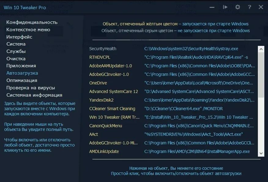Image resolution: width=268 pixels, height=182 pixels.
Task: Switch to the Интерфейс section
Action: click(19, 37)
